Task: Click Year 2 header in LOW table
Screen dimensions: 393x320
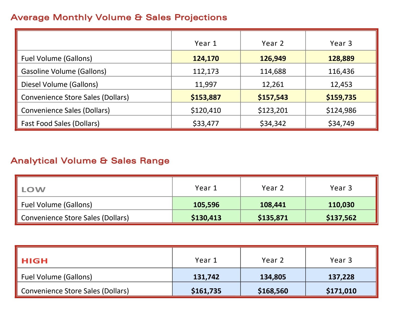Action: [x=273, y=188]
